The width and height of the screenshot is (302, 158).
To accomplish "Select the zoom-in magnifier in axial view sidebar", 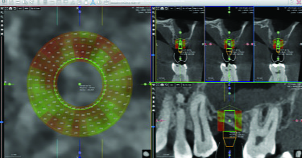I will coord(2,13).
